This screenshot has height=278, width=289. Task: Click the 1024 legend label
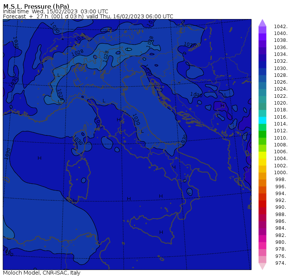[281, 89]
